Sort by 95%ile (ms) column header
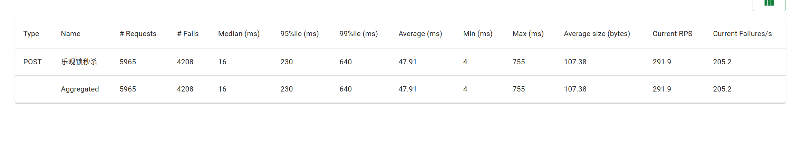 point(300,34)
